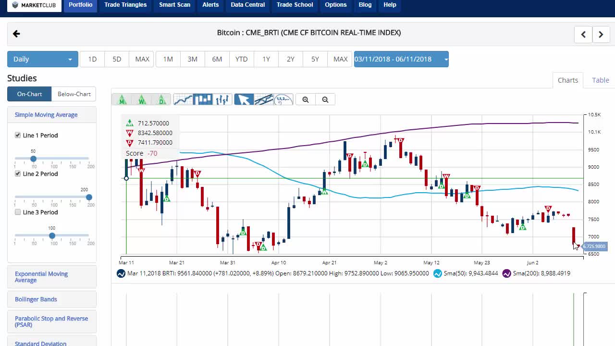Select the YTD range button
Viewport: 615px width, 346px height.
coord(242,59)
